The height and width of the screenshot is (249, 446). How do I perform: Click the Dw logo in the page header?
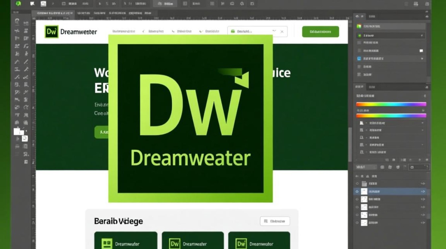[x=51, y=32]
